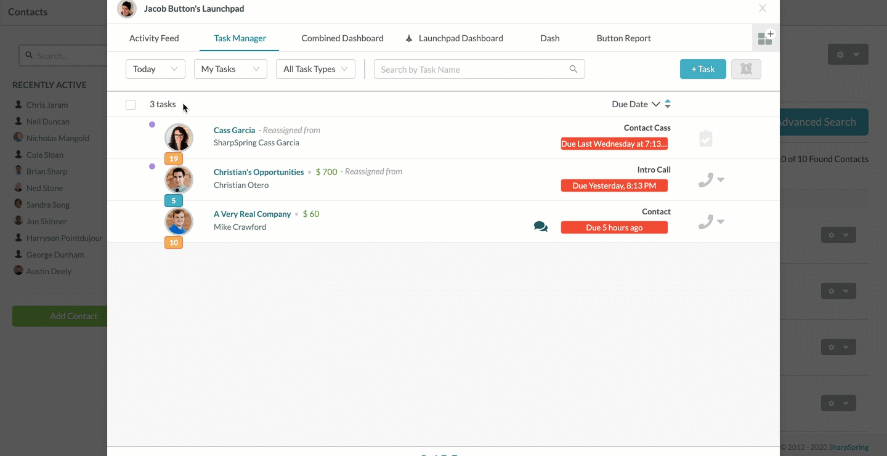Click the search magnifier in task search
Screen dimensions: 887x456
573,69
